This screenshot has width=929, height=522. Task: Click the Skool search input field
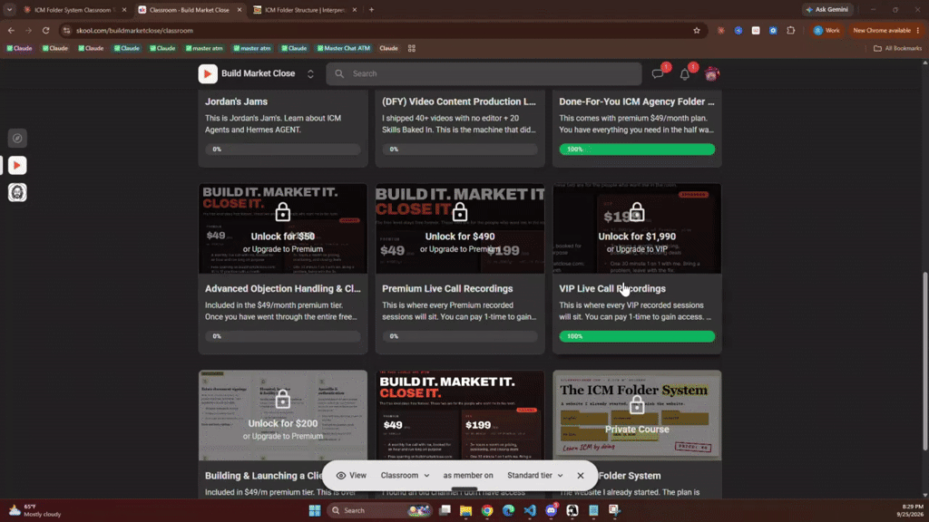coord(484,74)
